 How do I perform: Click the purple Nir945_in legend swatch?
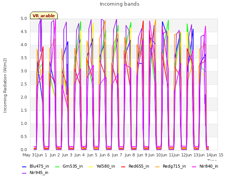(x=24, y=173)
